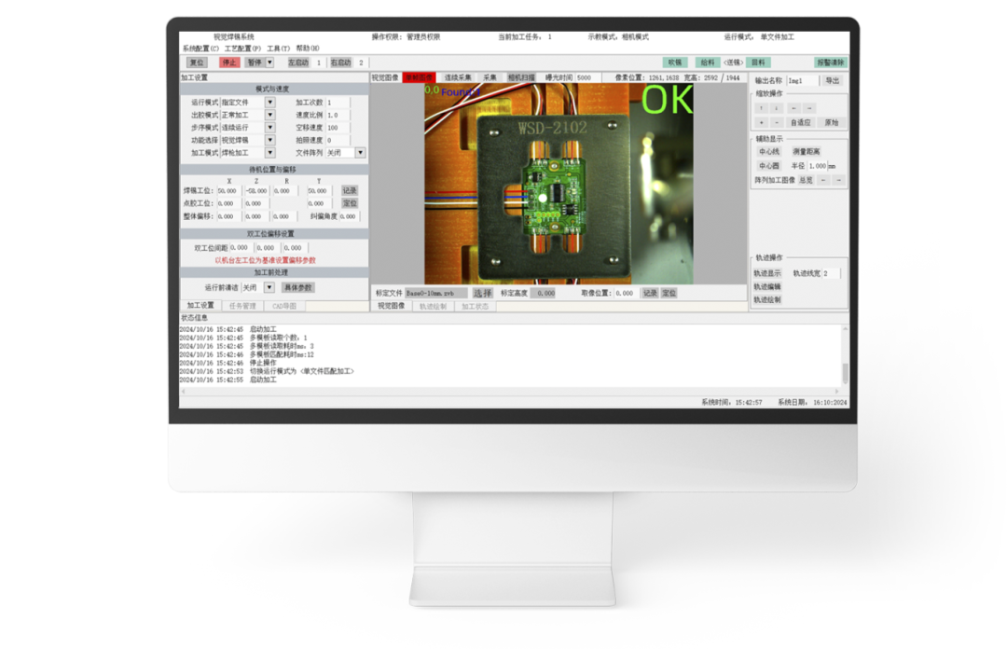Toggle the 中心圆 center circle display
The image size is (1007, 649).
point(768,166)
